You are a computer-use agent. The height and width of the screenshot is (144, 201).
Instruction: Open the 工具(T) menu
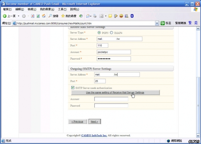coord(62,9)
